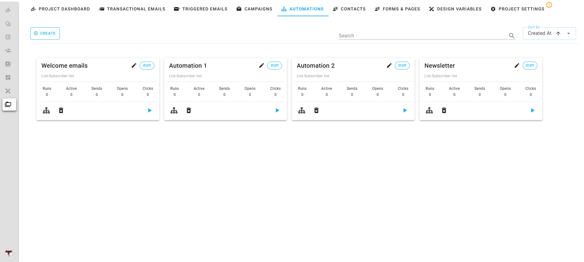Select the highlighted folders icon in sidebar
This screenshot has height=262, width=584.
(x=9, y=104)
